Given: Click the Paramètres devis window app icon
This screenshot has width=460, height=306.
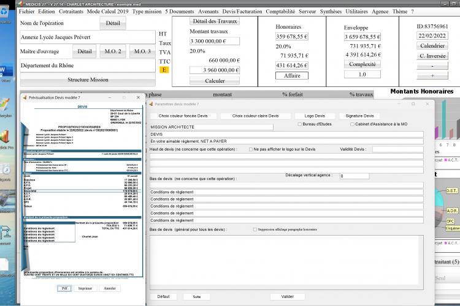Looking at the screenshot, I should coord(151,104).
